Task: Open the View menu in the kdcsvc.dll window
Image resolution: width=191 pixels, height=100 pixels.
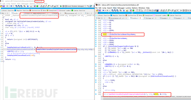Action: point(115,8)
